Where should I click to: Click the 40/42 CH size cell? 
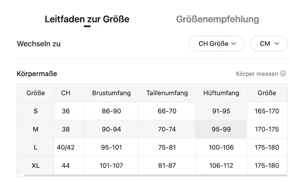65,147
